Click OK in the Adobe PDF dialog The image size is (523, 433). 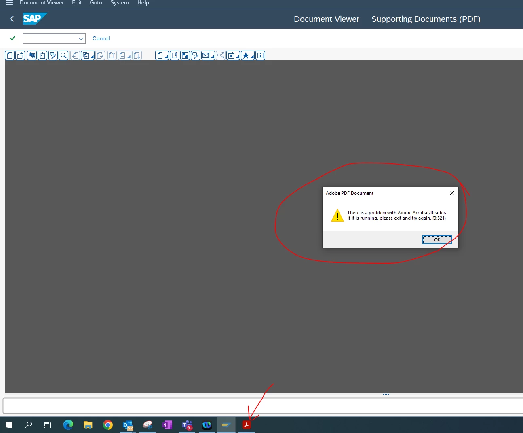437,240
